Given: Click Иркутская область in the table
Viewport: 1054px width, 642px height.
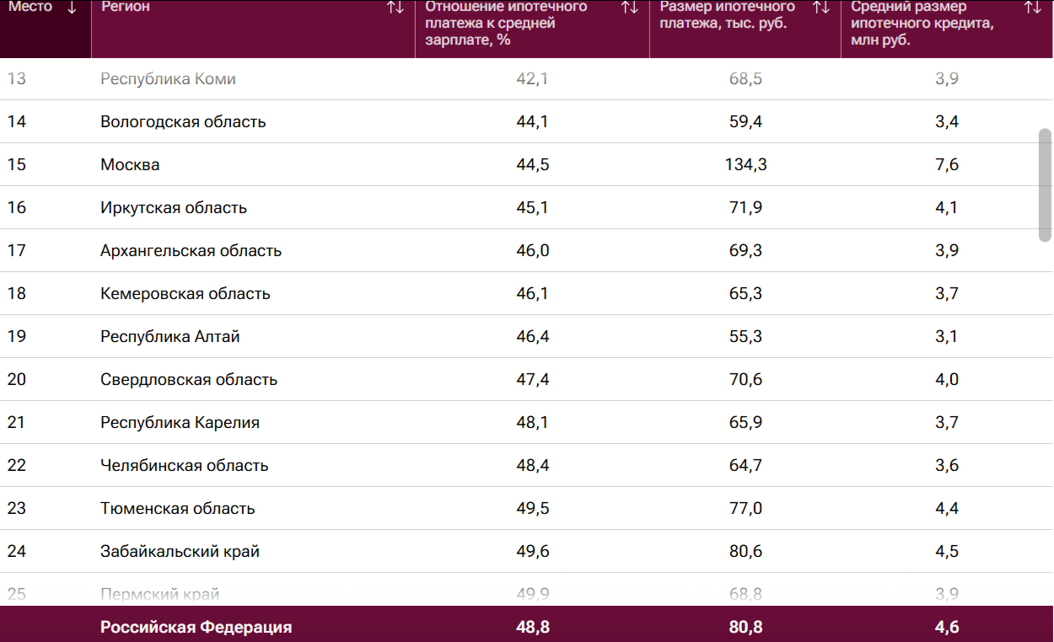Looking at the screenshot, I should [x=174, y=207].
